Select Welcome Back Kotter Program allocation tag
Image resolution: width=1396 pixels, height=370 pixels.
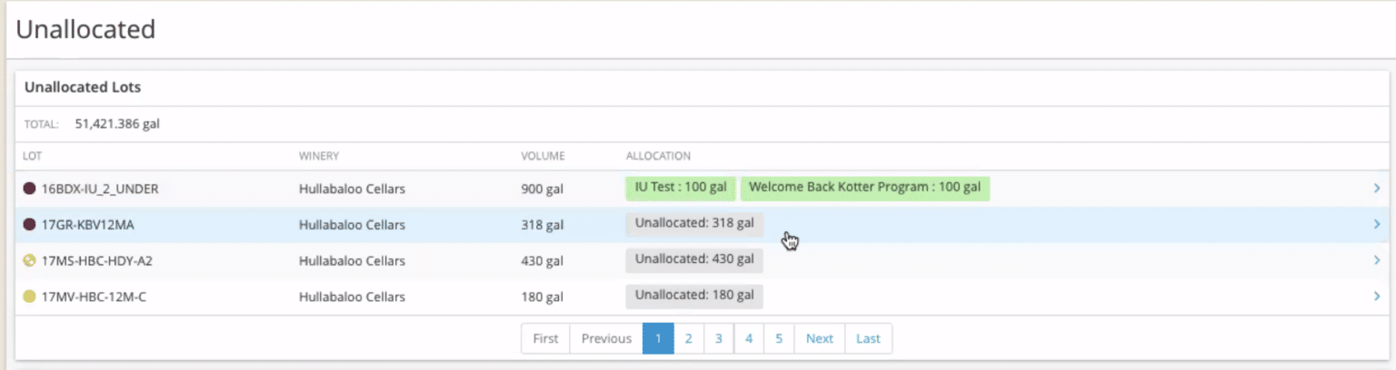864,188
